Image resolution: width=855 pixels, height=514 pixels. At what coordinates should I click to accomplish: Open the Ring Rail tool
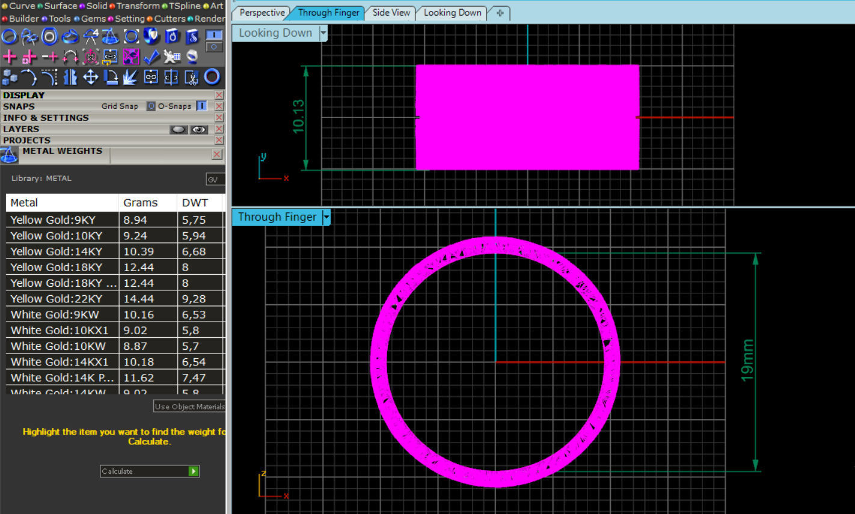point(9,37)
